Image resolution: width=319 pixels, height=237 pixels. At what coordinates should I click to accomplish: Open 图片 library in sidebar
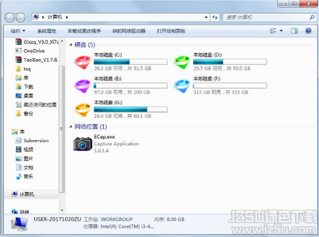[x=24, y=159]
